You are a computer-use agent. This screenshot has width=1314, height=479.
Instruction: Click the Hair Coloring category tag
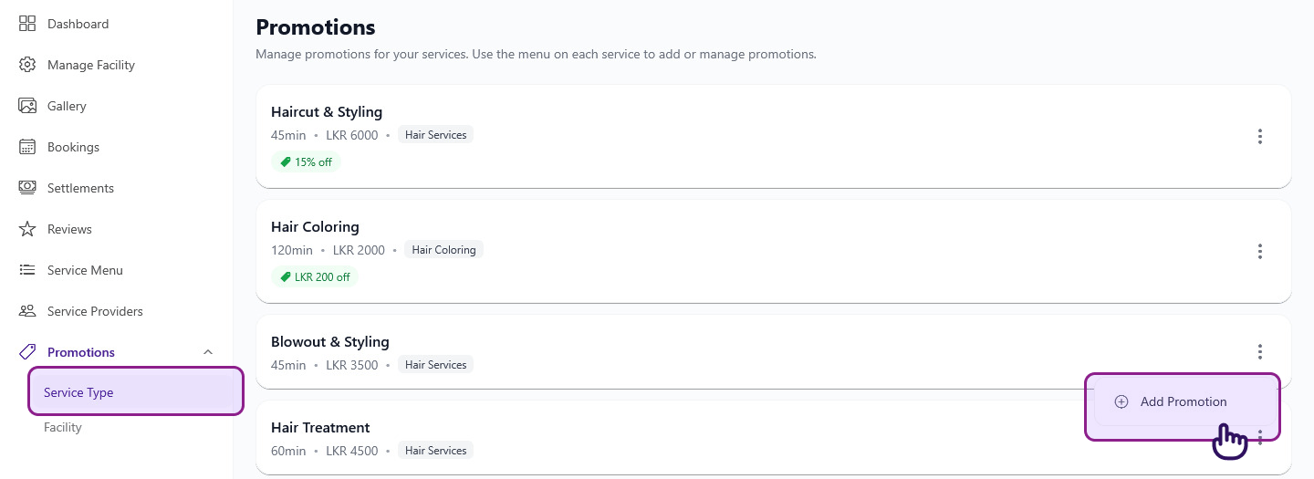[443, 250]
